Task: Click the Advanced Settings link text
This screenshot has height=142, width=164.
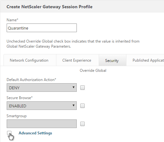Action: 35,133
